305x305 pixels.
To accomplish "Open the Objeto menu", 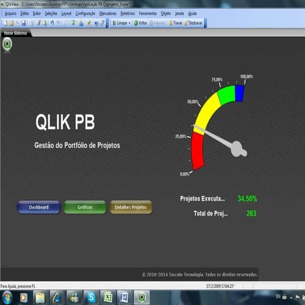I will [x=166, y=13].
